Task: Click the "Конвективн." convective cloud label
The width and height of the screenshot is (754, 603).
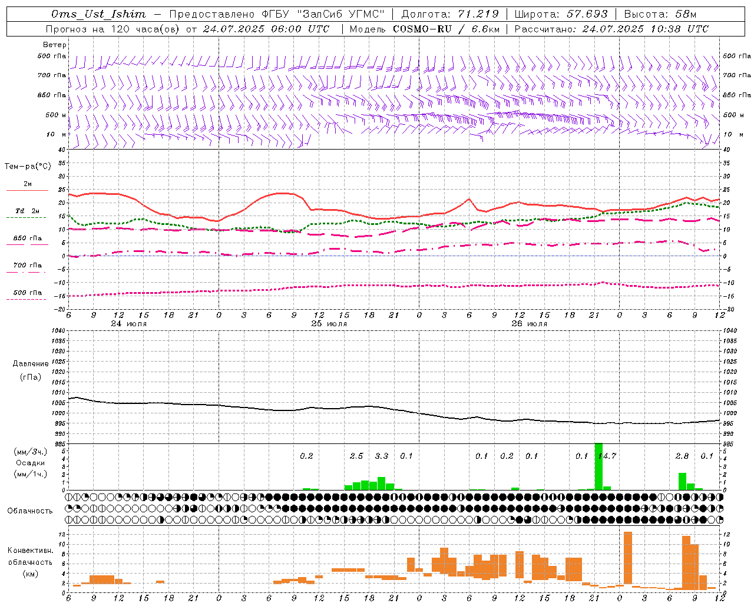Action: [31, 551]
